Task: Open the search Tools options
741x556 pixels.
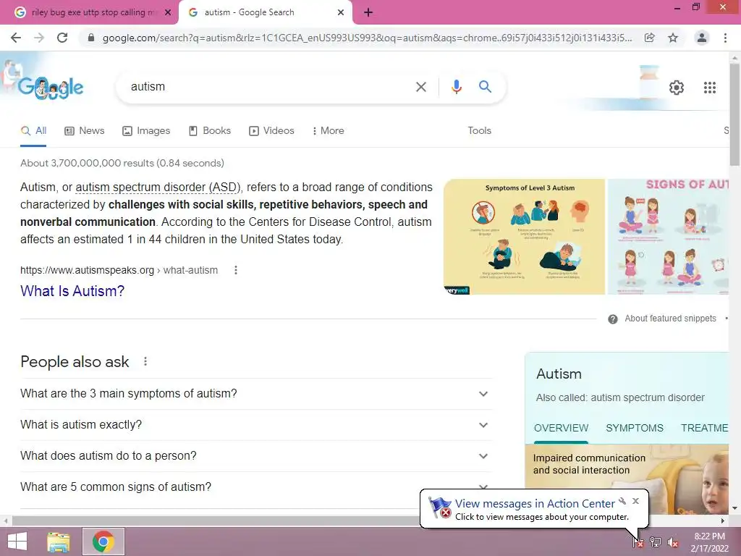Action: click(x=479, y=130)
